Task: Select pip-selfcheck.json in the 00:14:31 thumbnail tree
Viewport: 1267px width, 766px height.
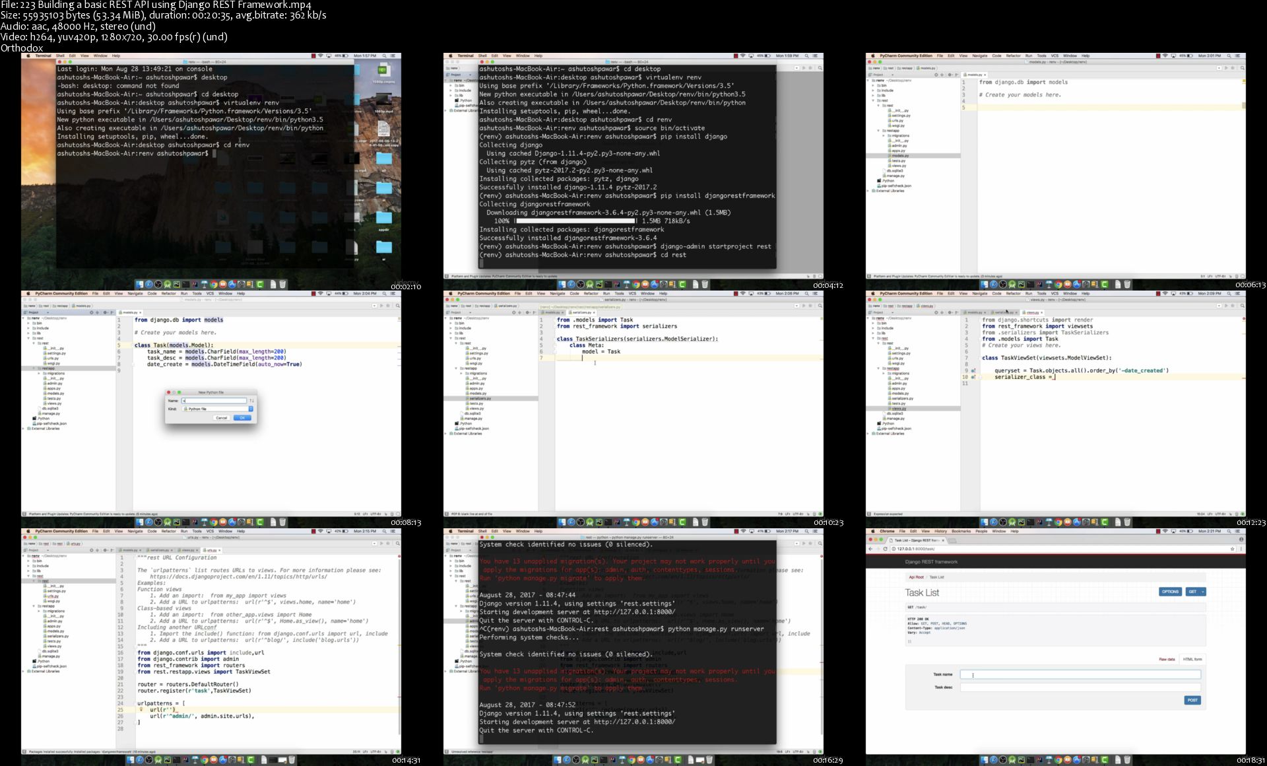Action: tap(51, 666)
